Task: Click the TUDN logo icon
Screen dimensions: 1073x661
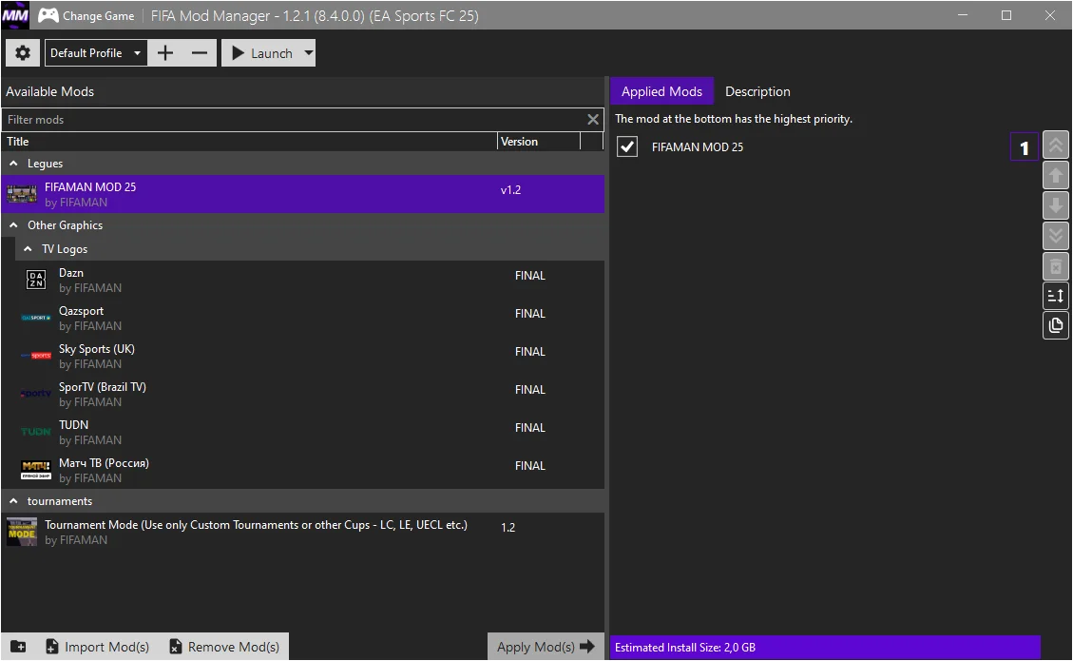Action: [35, 432]
